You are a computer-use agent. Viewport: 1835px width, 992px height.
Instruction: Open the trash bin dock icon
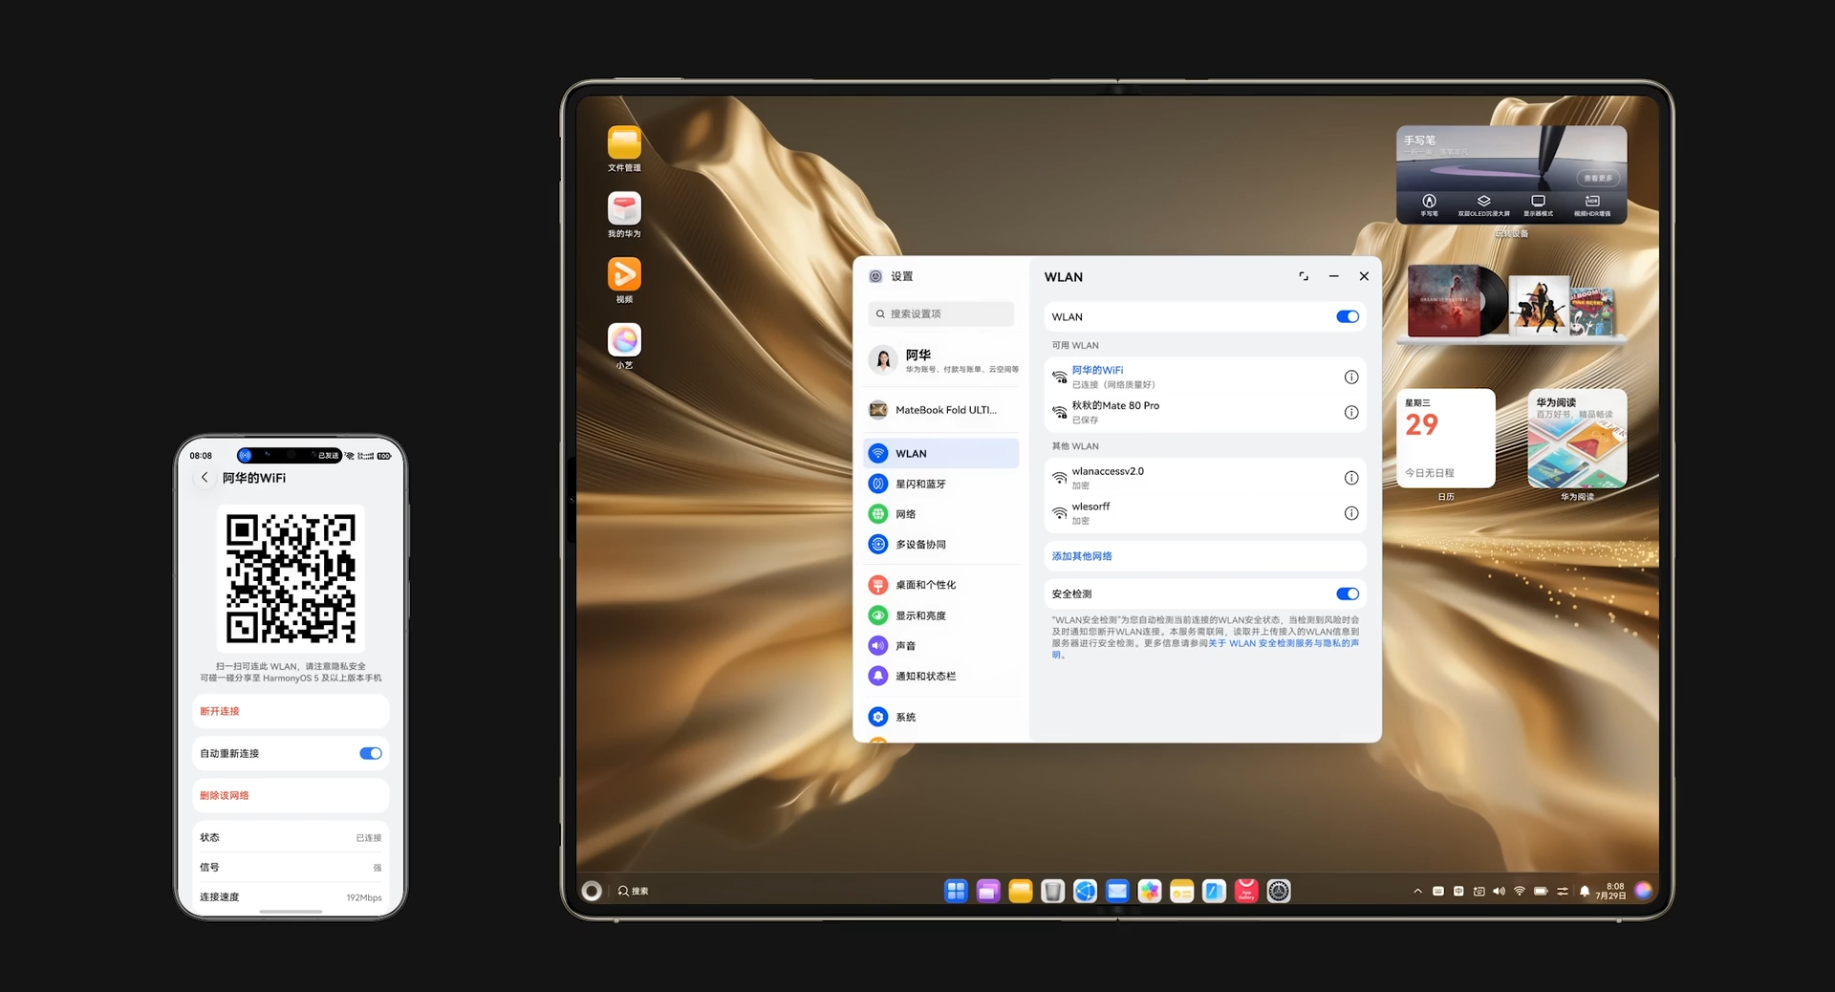[x=1052, y=891]
